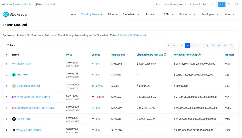The image size is (242, 138).
Task: Click the STORX token icon
Action: 14,63
